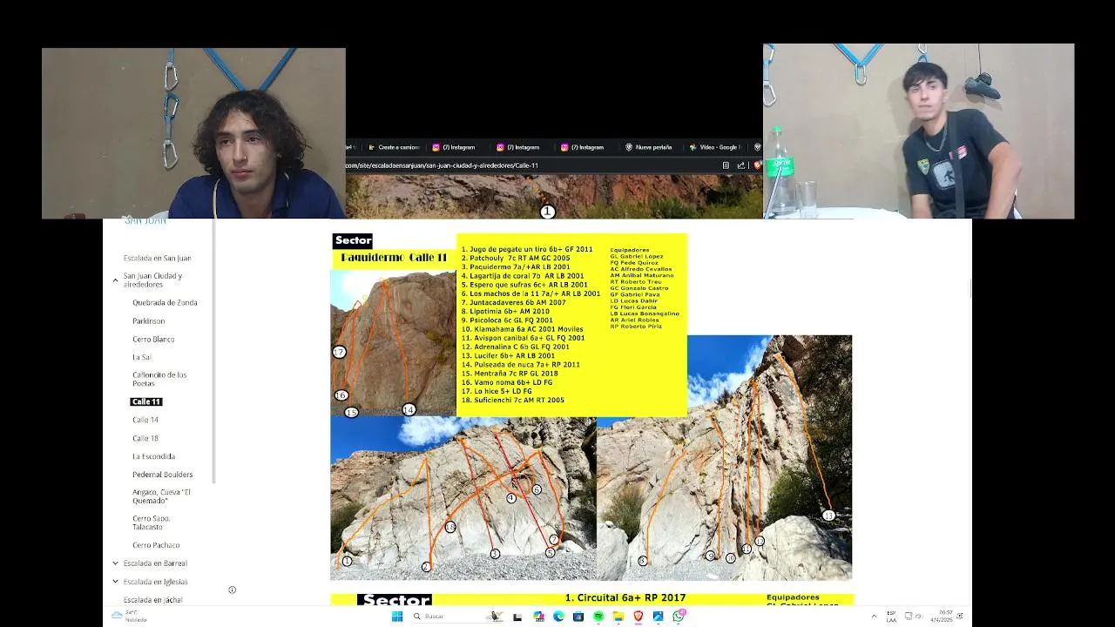The image size is (1115, 627).
Task: Show hidden system tray icons
Action: (875, 617)
